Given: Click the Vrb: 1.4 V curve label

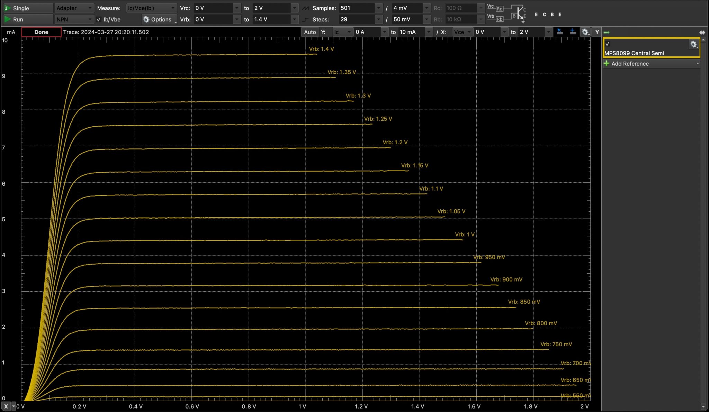Looking at the screenshot, I should click(321, 49).
